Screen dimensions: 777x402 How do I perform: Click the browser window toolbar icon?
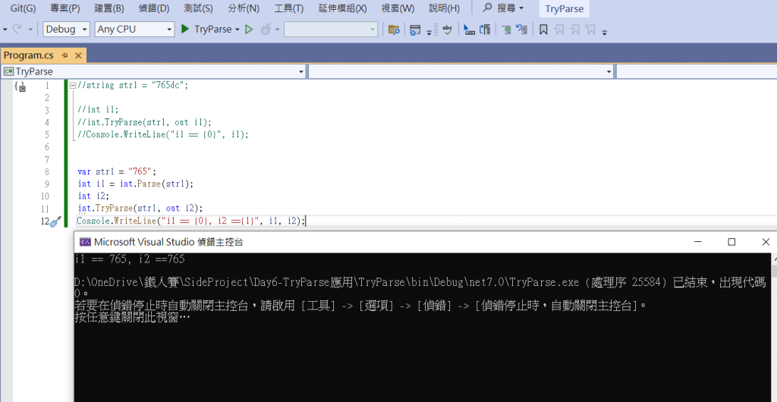[415, 30]
